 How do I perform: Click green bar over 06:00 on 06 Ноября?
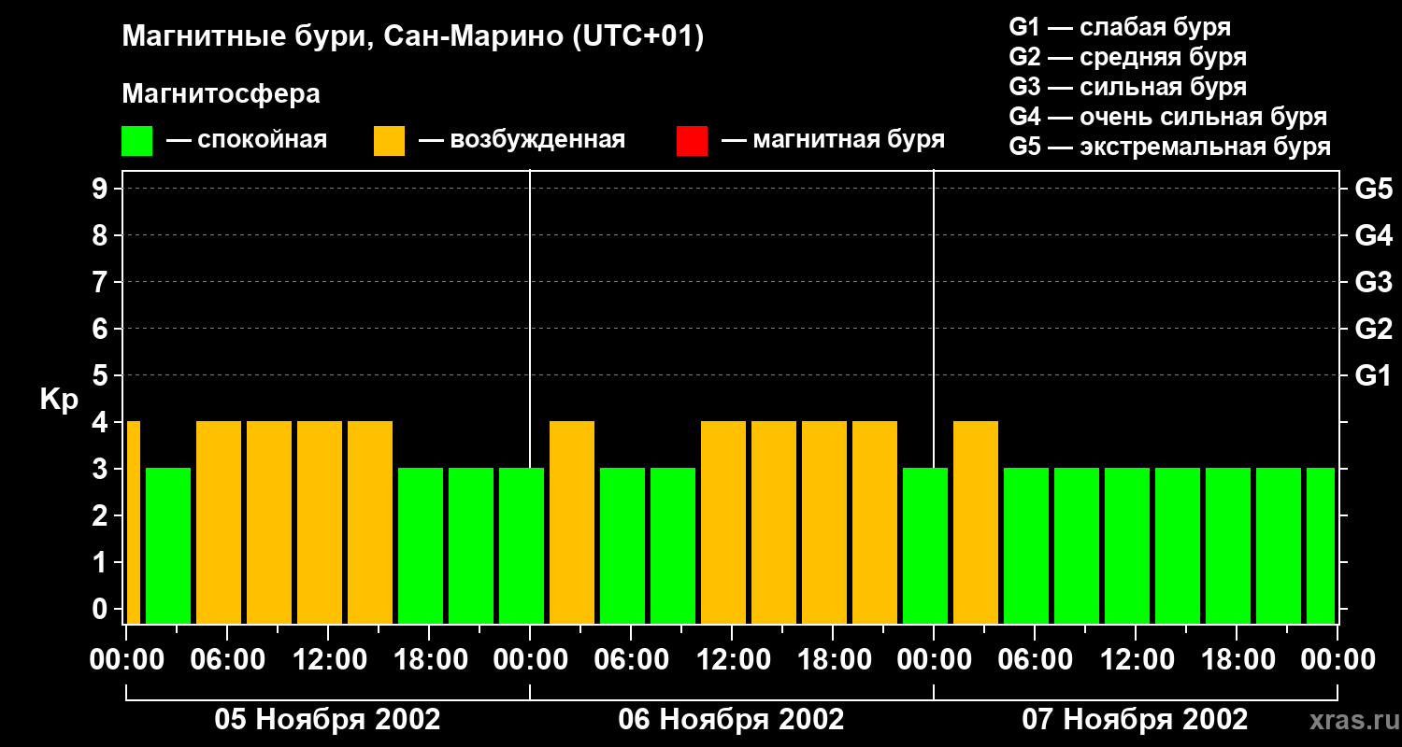(622, 545)
